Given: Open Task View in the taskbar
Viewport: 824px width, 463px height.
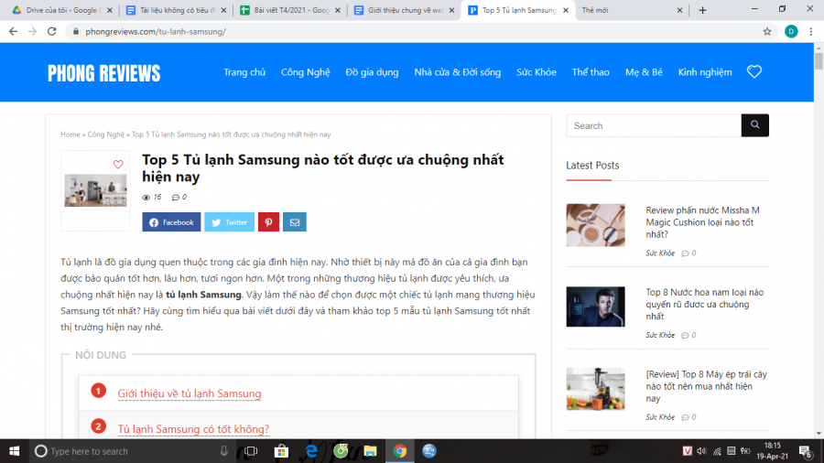Looking at the screenshot, I should [251, 451].
